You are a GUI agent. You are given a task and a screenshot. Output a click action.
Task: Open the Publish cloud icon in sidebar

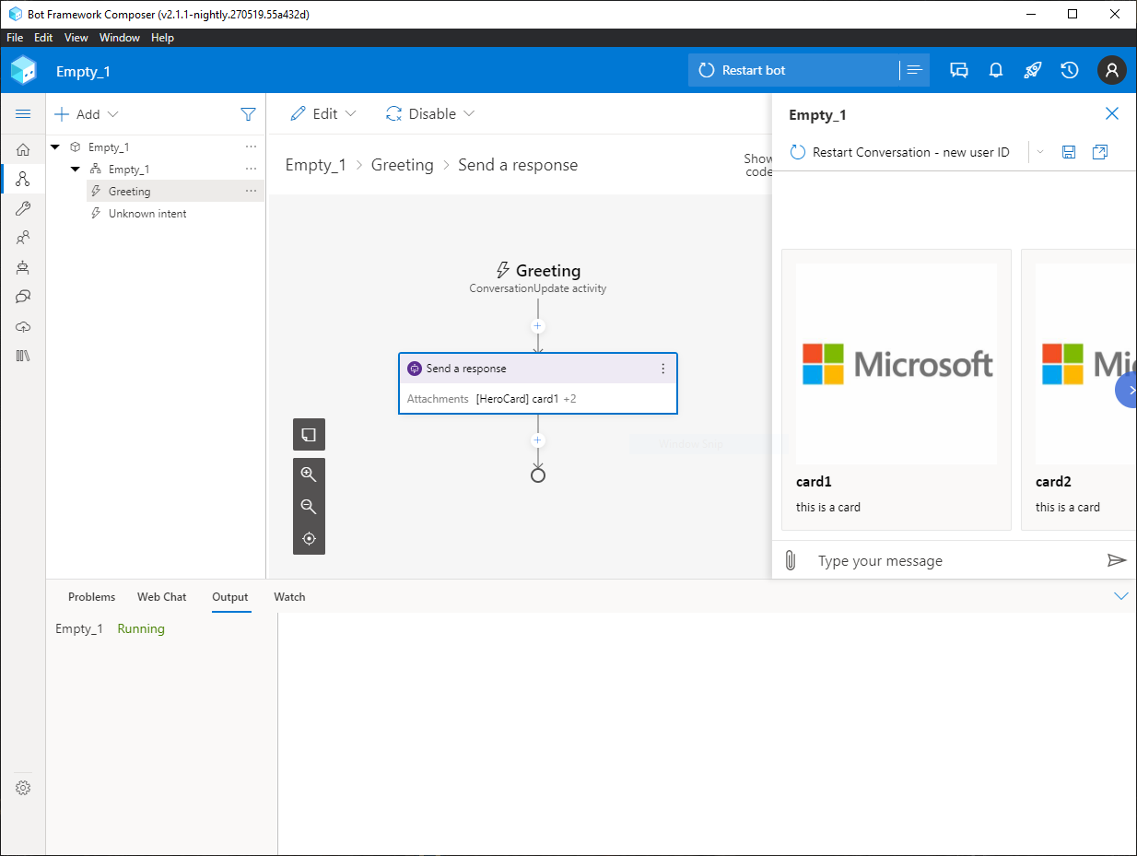(x=23, y=326)
